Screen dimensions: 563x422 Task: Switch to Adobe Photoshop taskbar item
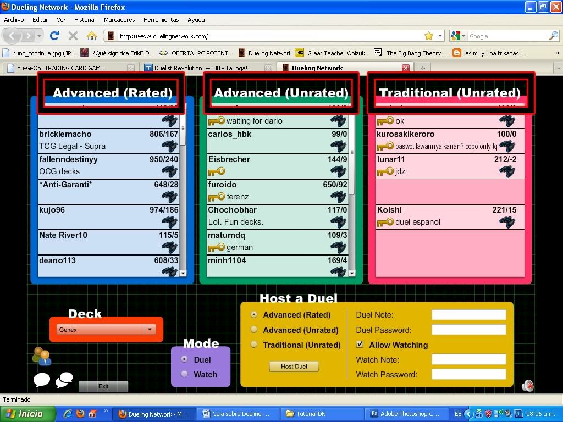click(x=406, y=414)
